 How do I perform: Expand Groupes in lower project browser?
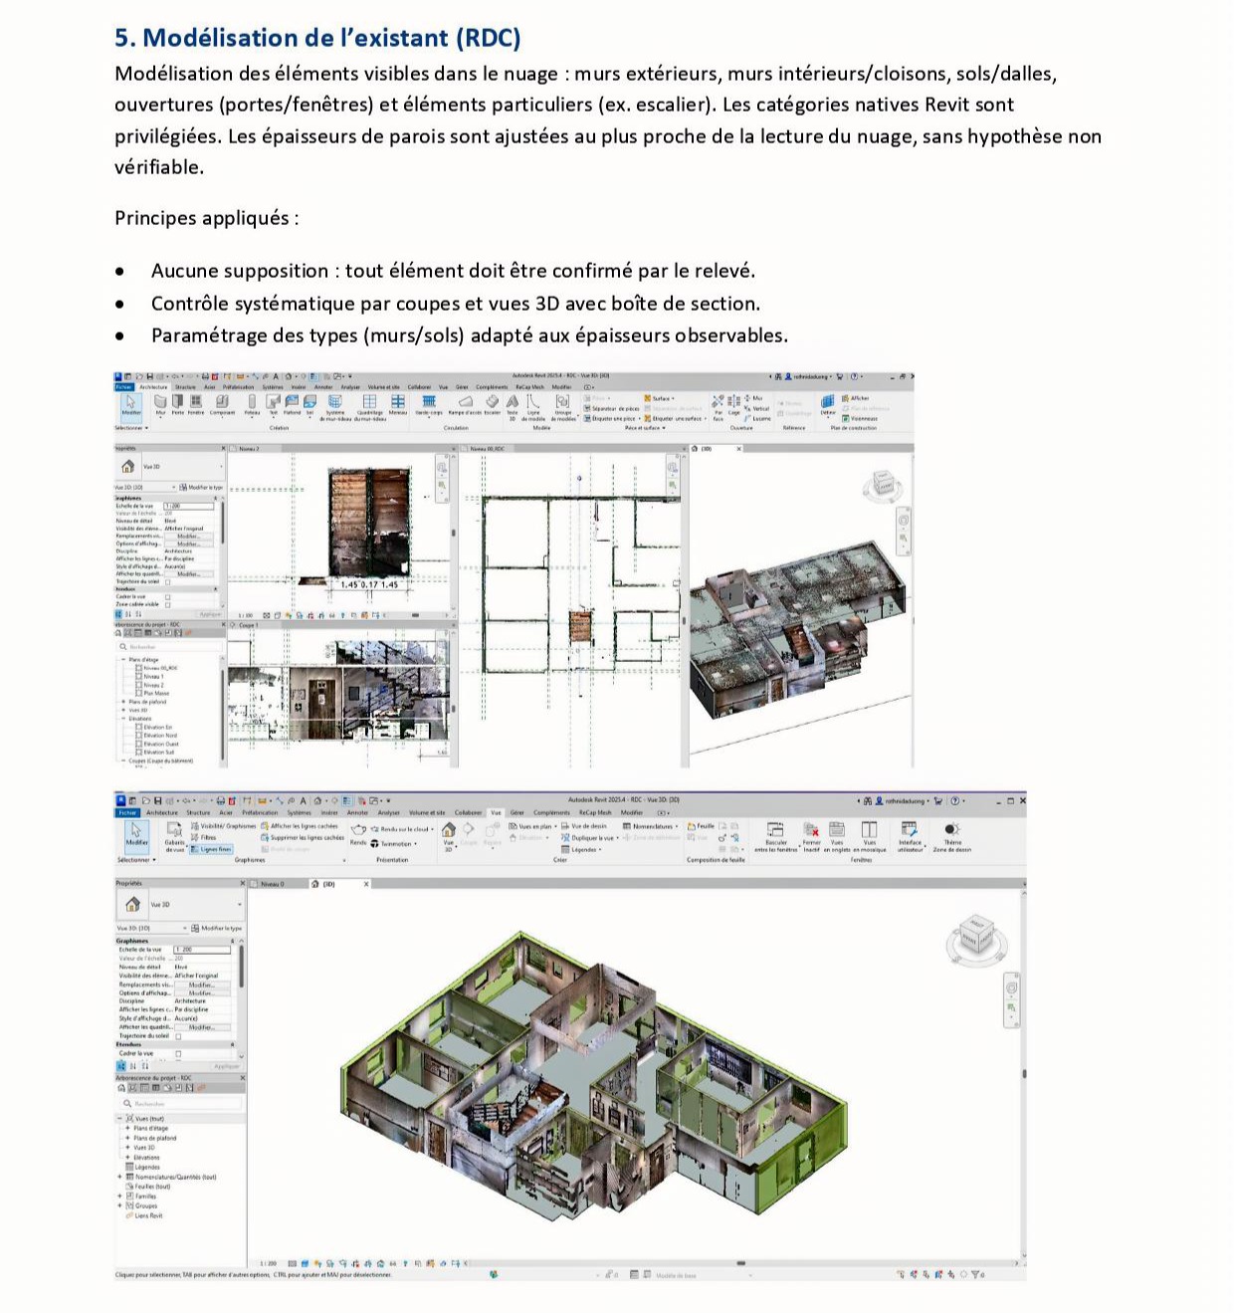coord(119,1205)
